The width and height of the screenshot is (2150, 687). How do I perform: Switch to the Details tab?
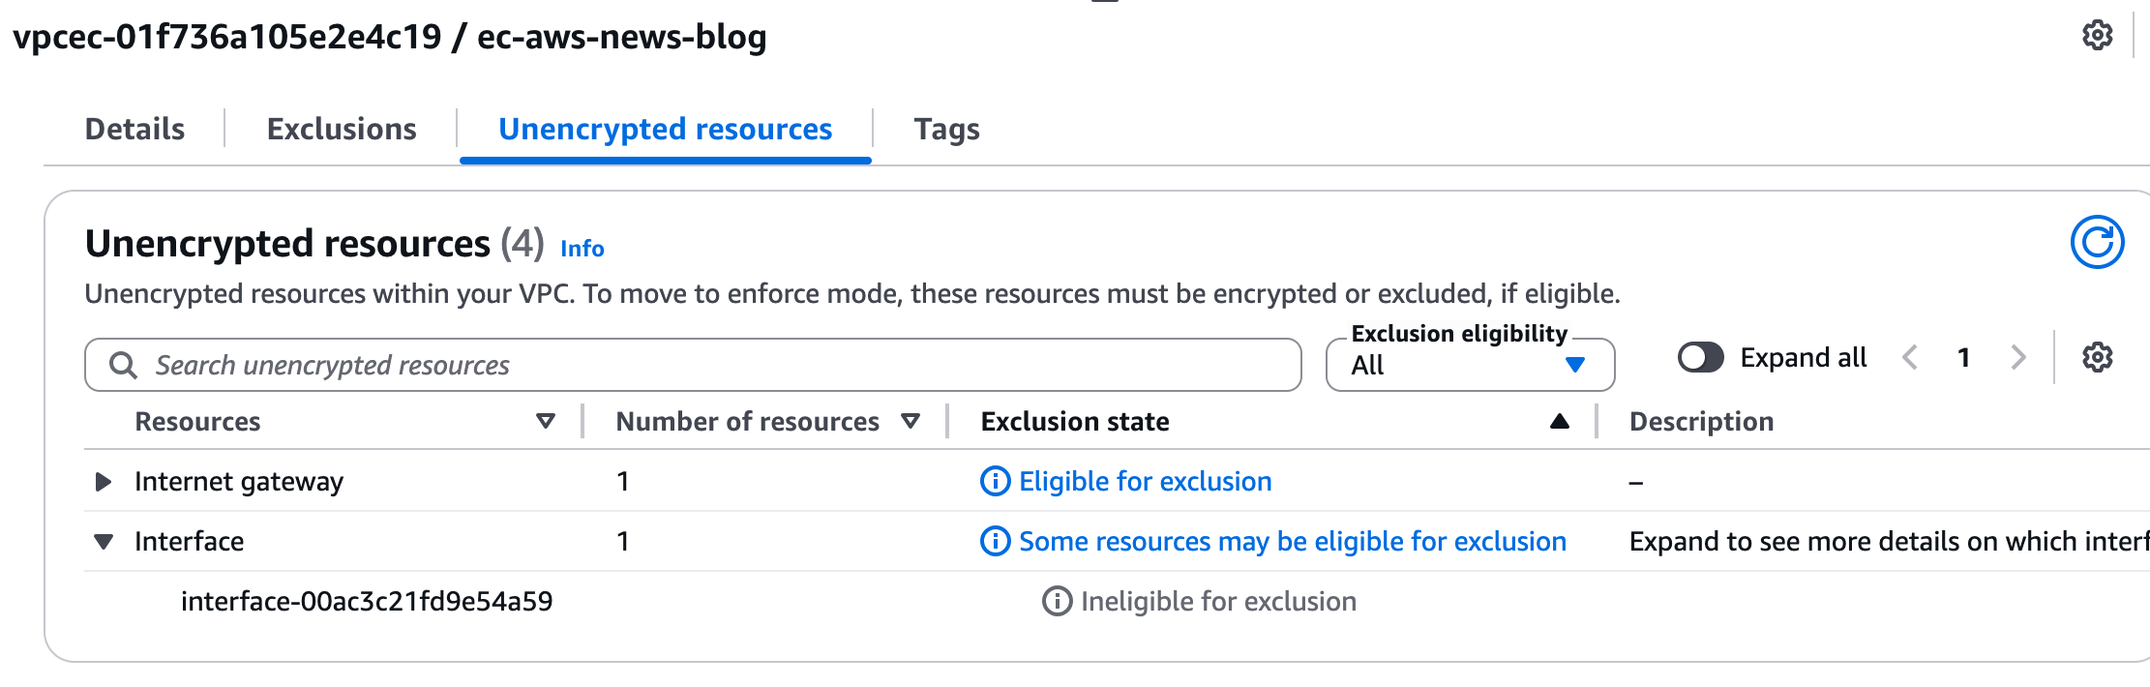click(134, 129)
